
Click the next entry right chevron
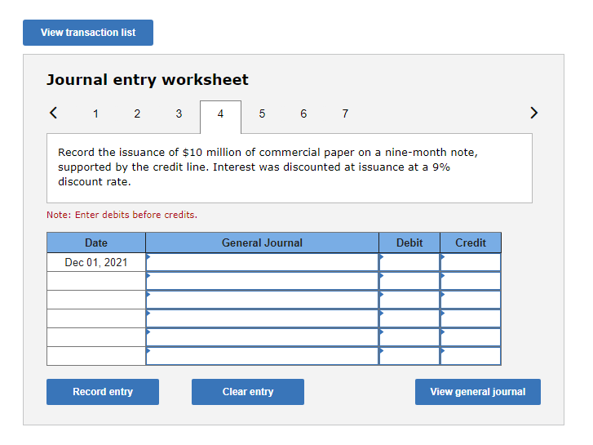tap(533, 113)
